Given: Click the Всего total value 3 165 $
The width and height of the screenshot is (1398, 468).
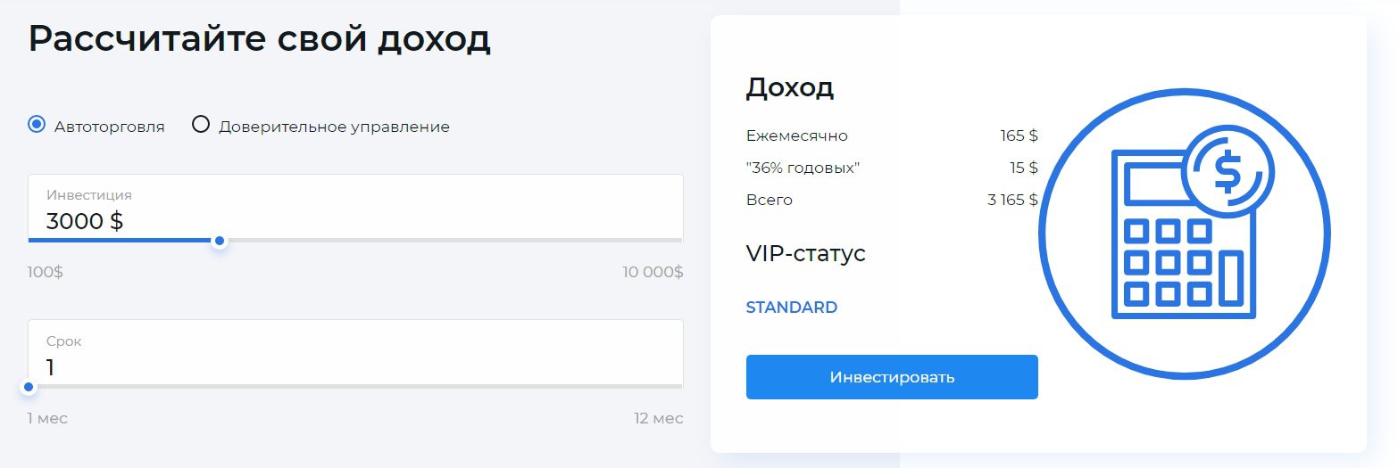Looking at the screenshot, I should point(1012,200).
